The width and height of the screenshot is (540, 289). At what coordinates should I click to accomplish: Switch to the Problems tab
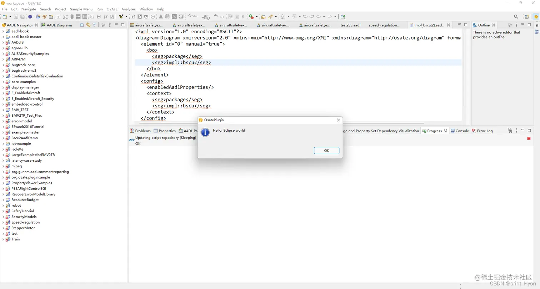point(140,131)
